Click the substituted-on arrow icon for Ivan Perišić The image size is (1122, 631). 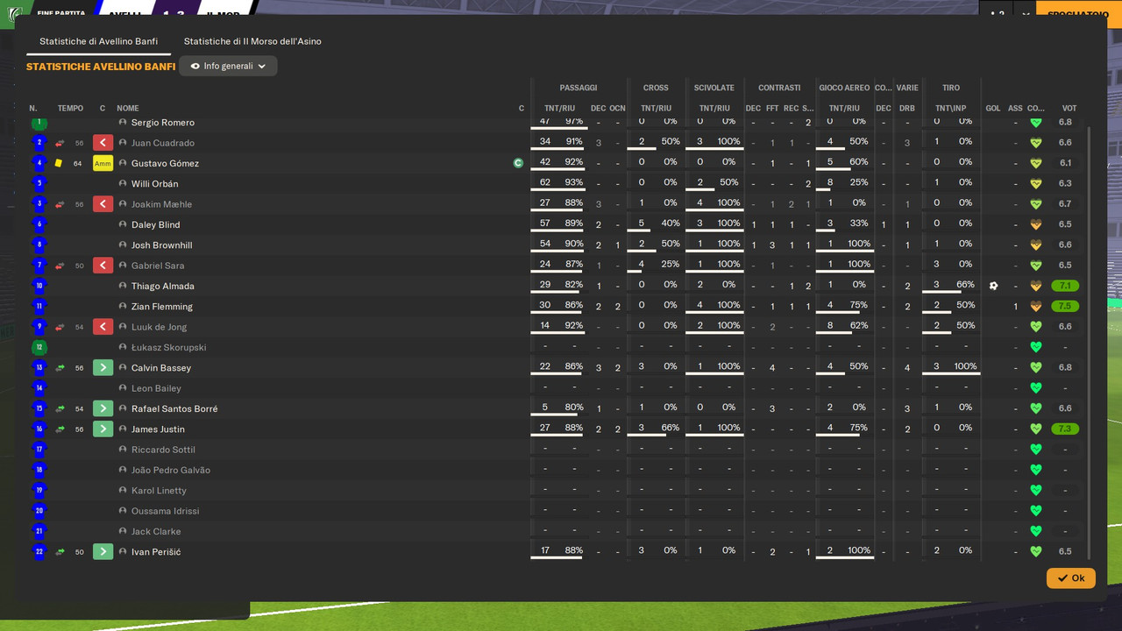[103, 552]
